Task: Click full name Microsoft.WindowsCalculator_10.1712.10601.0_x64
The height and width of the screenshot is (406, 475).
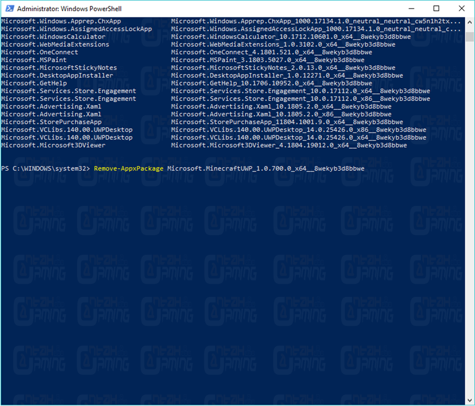Action: tap(291, 37)
